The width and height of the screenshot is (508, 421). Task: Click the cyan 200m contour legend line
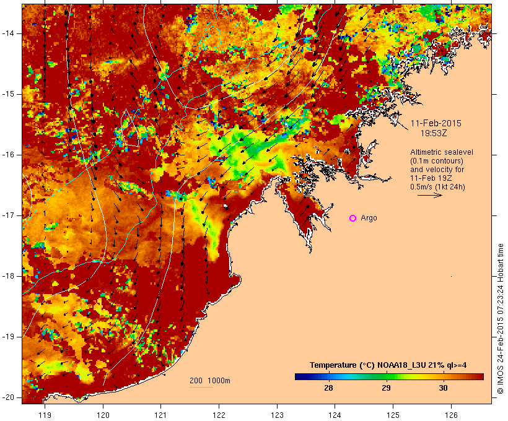201,387
